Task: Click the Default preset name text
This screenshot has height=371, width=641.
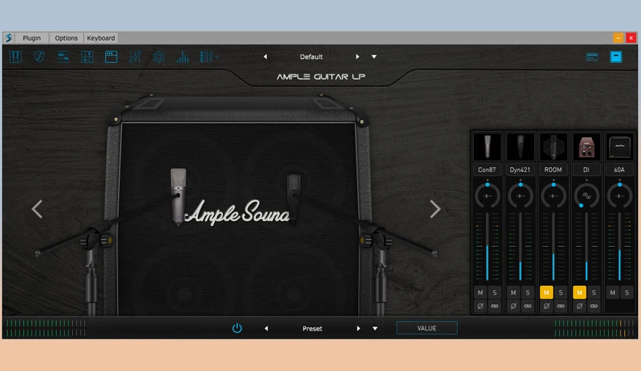Action: click(311, 57)
